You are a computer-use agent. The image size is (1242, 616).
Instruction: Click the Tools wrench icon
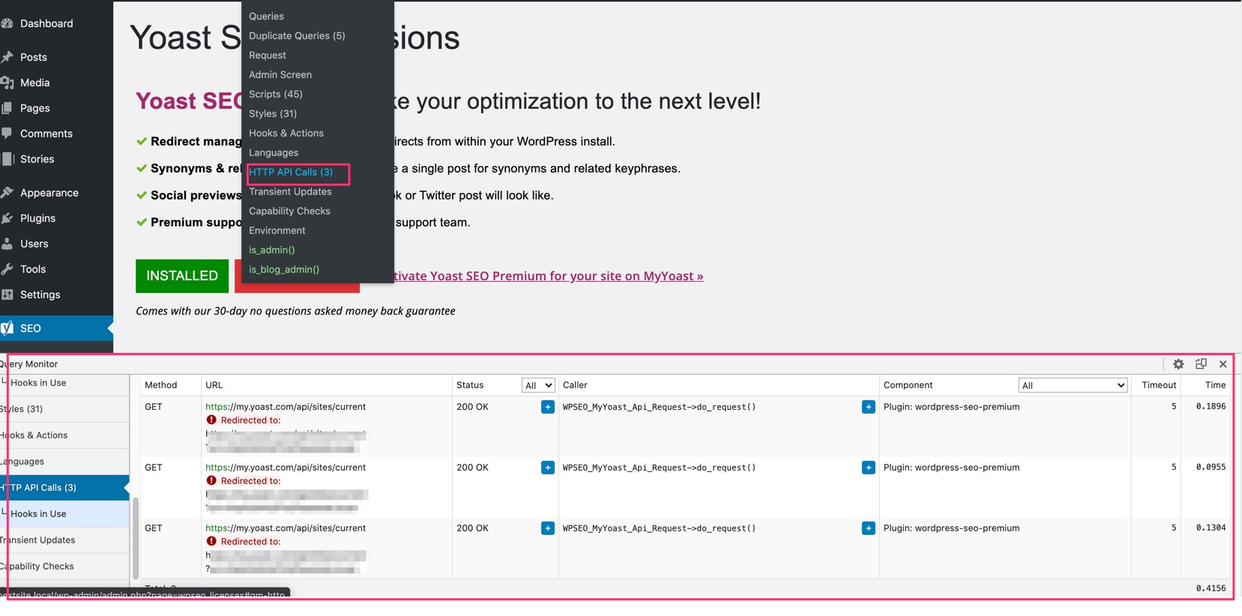click(x=7, y=269)
